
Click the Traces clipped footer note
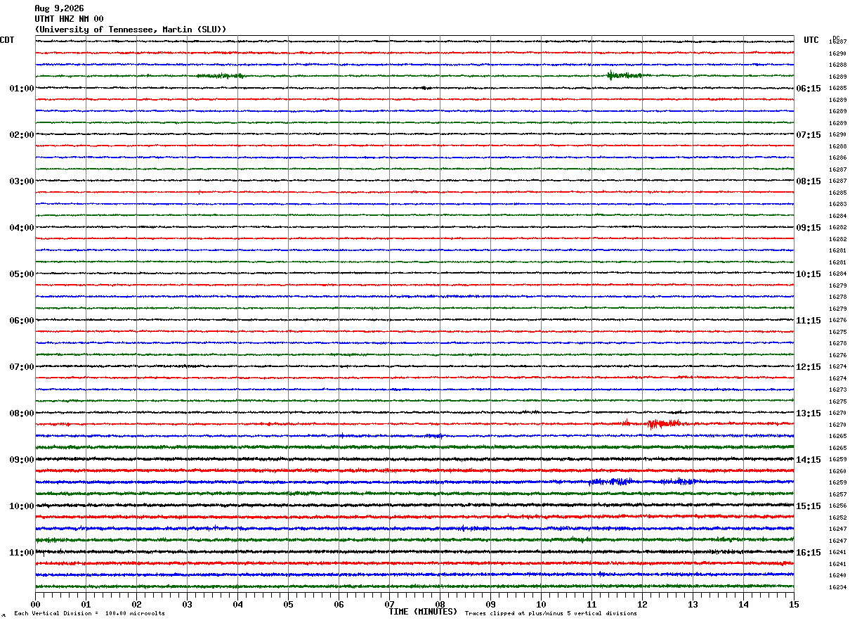click(x=551, y=614)
